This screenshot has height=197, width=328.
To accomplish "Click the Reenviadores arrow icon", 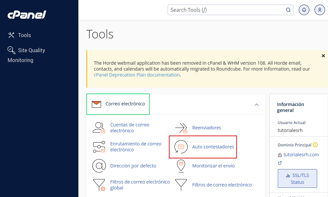I will point(181,128).
